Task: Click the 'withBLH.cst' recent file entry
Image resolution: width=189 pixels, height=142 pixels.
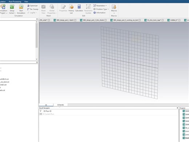Action: pos(4,79)
